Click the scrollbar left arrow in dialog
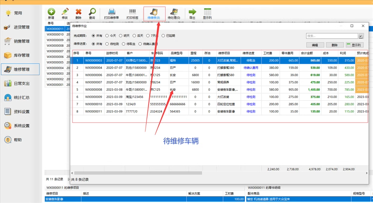The image size is (373, 203). 72,173
